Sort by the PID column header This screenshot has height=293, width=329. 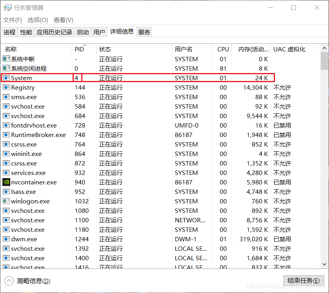click(x=84, y=49)
